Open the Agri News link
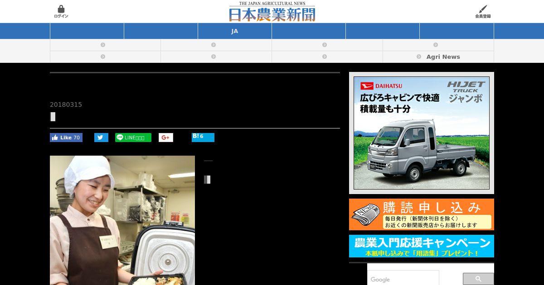The height and width of the screenshot is (285, 544). point(438,57)
